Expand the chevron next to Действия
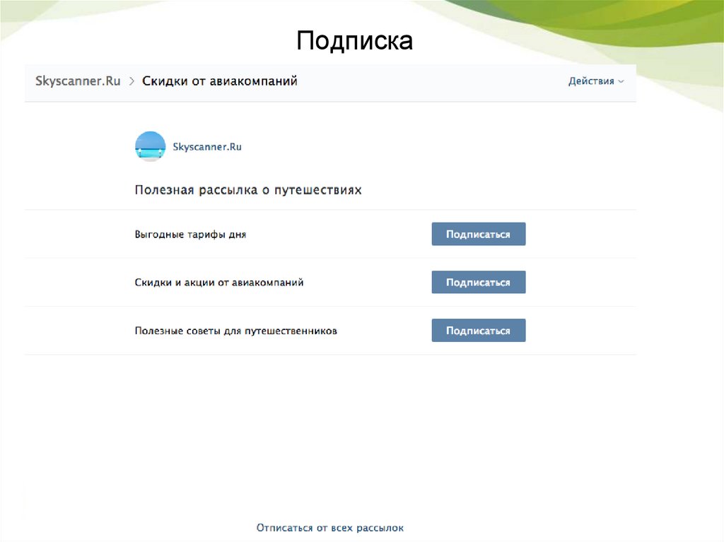 tap(621, 81)
